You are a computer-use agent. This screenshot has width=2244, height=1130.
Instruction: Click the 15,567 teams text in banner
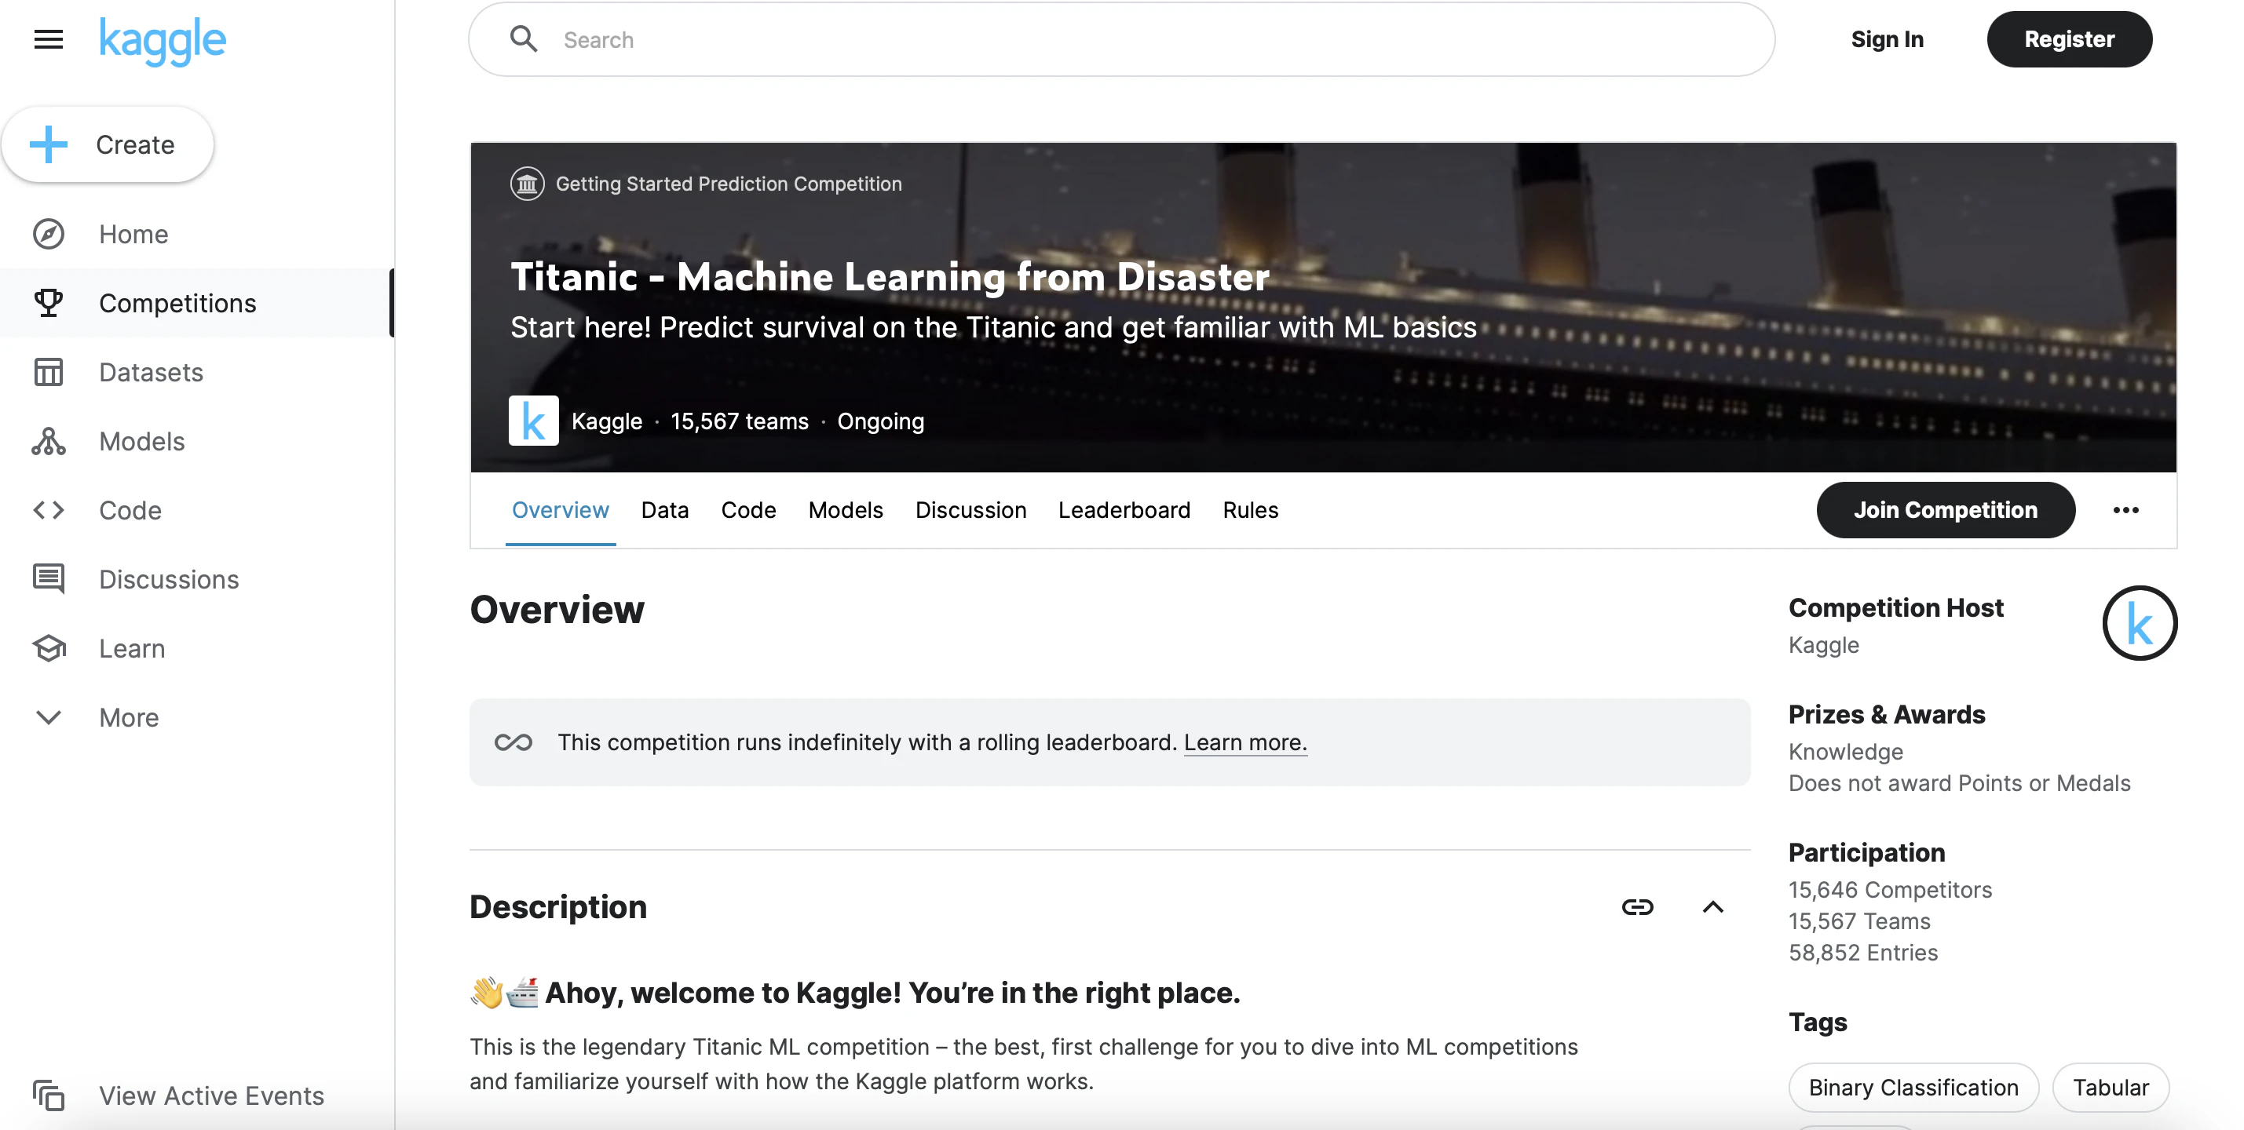(740, 421)
